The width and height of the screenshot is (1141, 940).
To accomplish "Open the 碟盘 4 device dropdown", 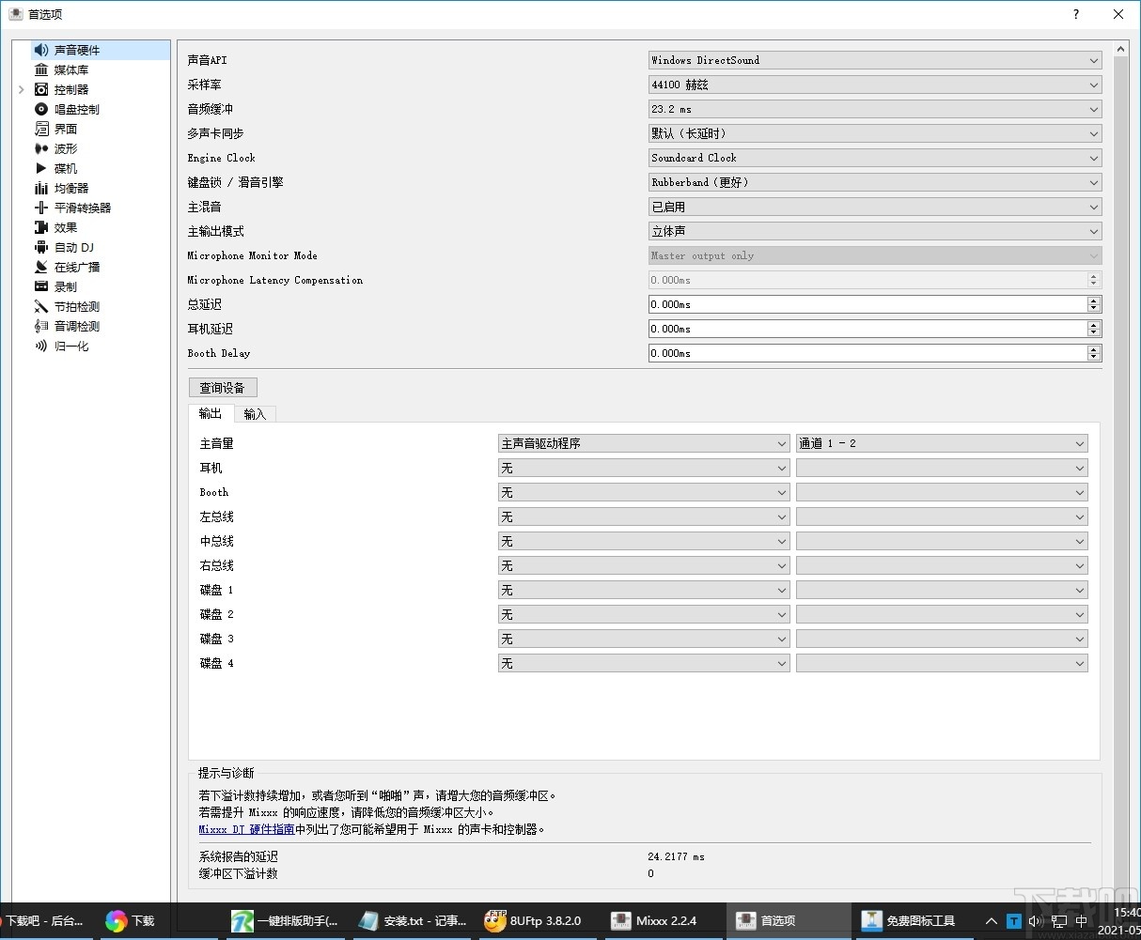I will (x=644, y=663).
